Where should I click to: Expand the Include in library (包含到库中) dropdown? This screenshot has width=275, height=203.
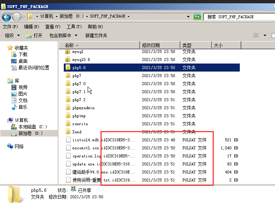[63, 35]
